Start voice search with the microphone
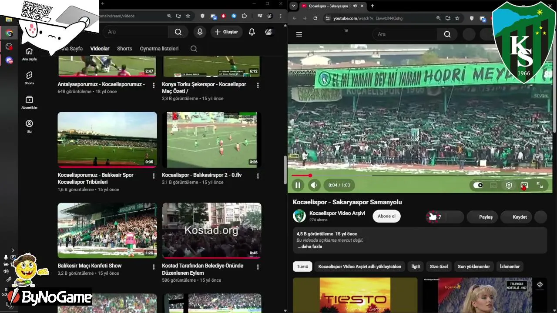The height and width of the screenshot is (313, 557). coord(200,32)
